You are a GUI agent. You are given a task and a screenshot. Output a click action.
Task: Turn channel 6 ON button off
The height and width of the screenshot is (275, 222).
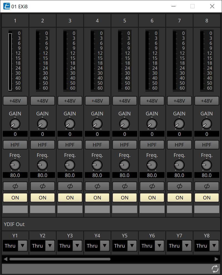point(152,198)
